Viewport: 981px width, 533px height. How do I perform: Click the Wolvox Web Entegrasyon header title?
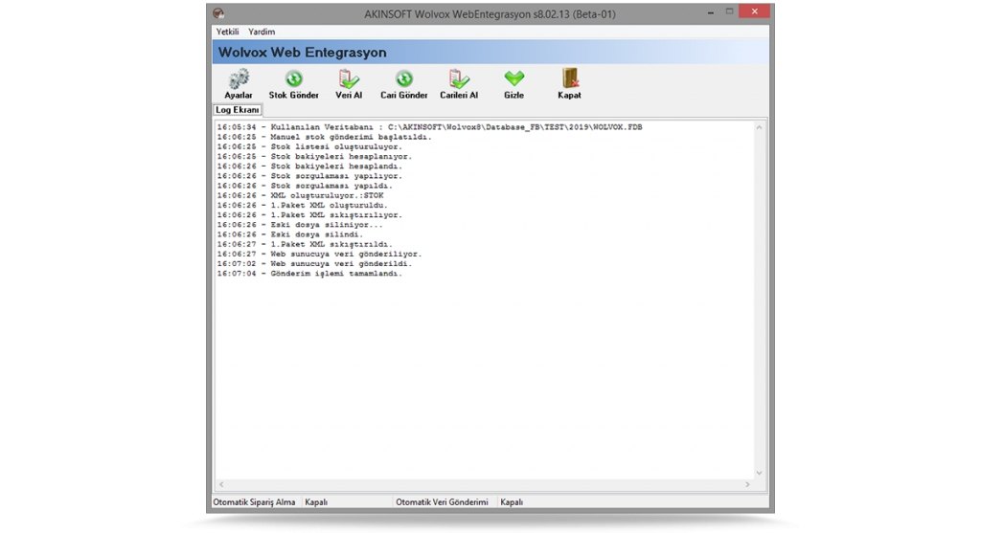[302, 53]
